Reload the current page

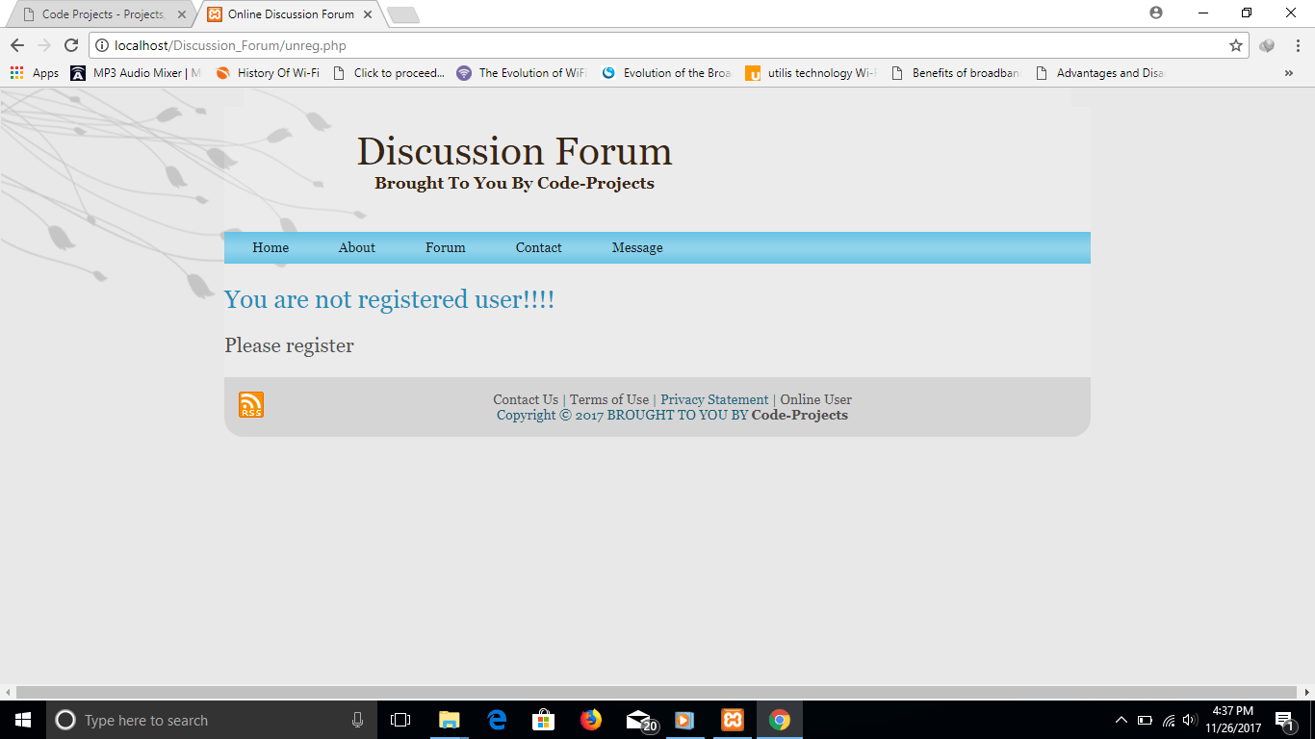click(71, 44)
